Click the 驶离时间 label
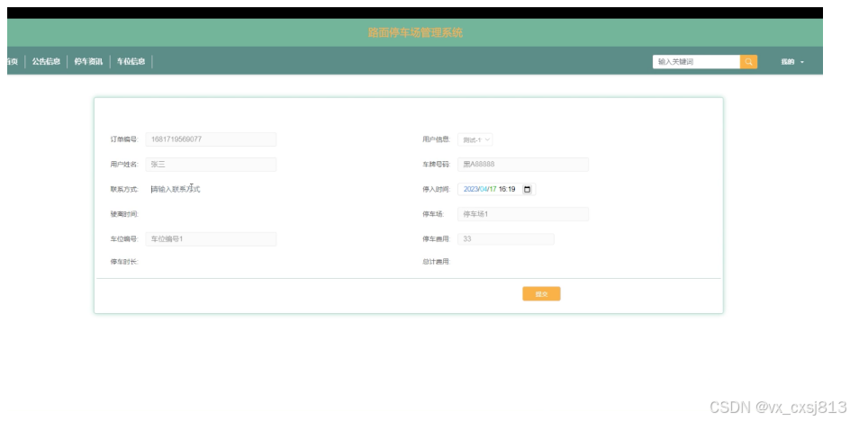The height and width of the screenshot is (421, 850). (x=124, y=214)
